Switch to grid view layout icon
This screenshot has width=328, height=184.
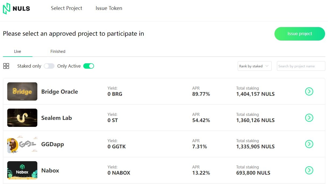[6, 66]
